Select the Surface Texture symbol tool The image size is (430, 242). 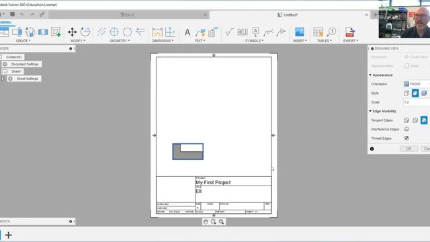click(x=229, y=32)
